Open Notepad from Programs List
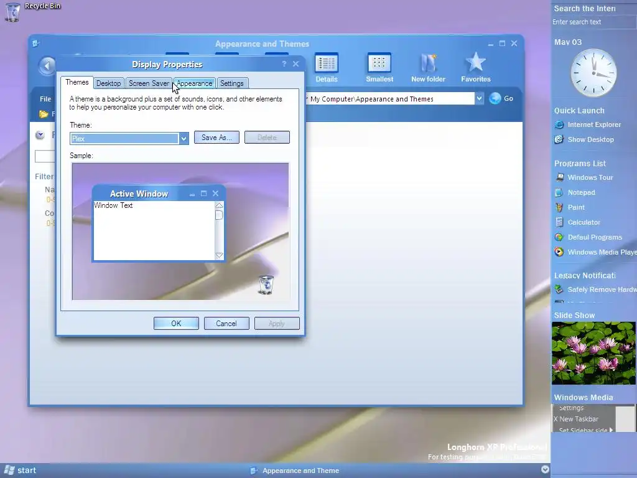The image size is (637, 478). (x=575, y=193)
